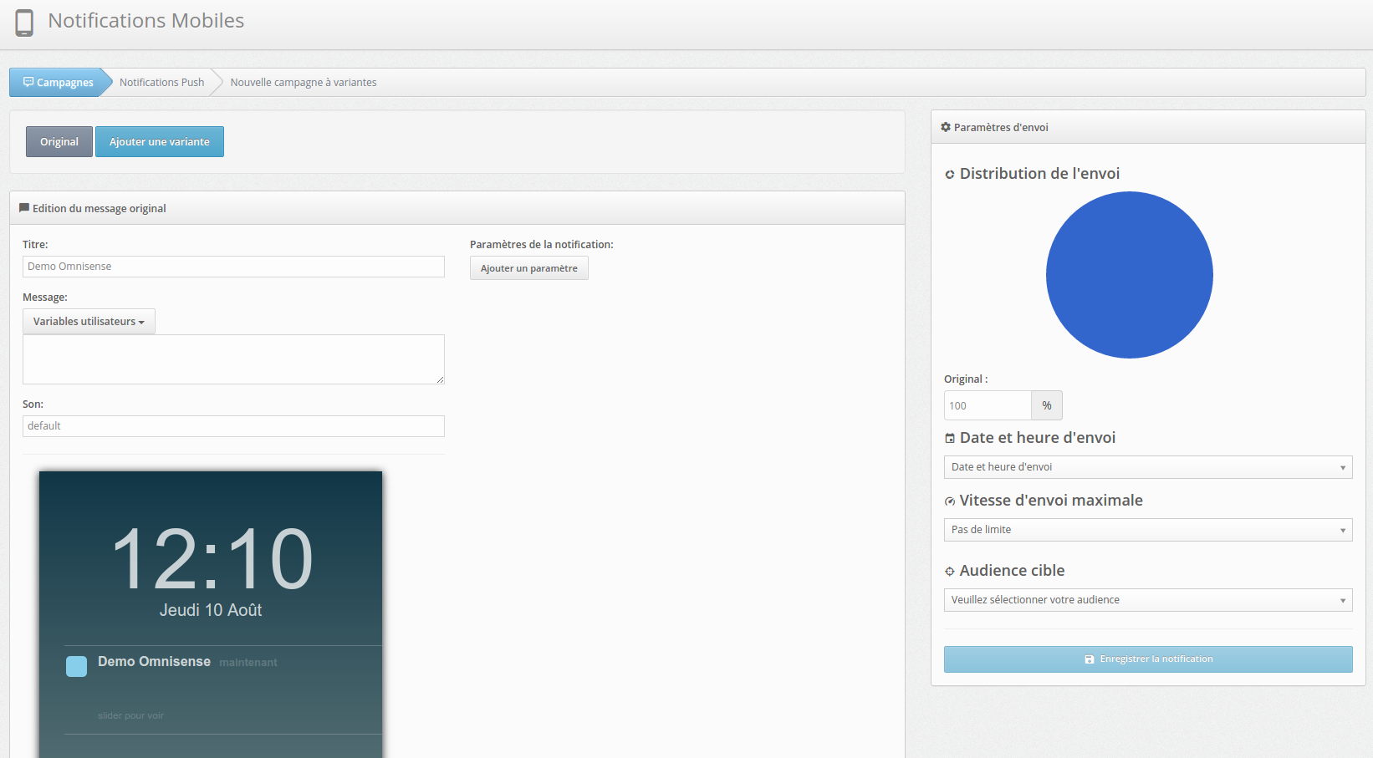The image size is (1373, 758).
Task: Click the mobile phone icon in header
Action: 24,23
